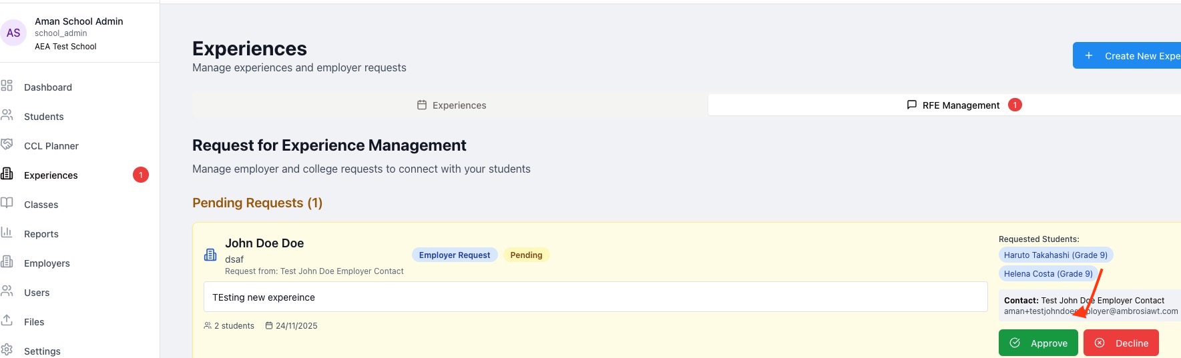Click the Files upload icon
This screenshot has height=358, width=1181.
tap(7, 321)
